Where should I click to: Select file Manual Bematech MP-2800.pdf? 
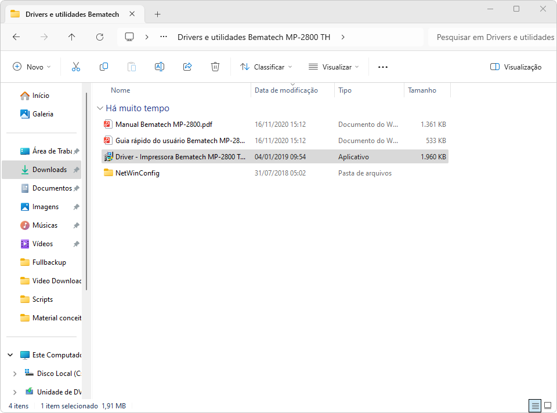coord(164,125)
